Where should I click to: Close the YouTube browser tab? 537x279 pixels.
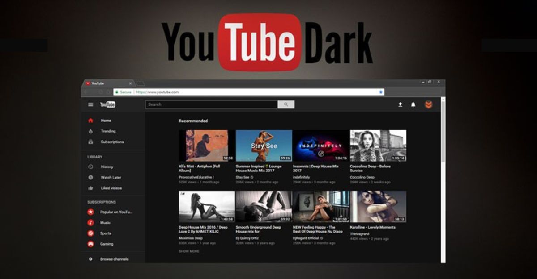click(x=130, y=83)
